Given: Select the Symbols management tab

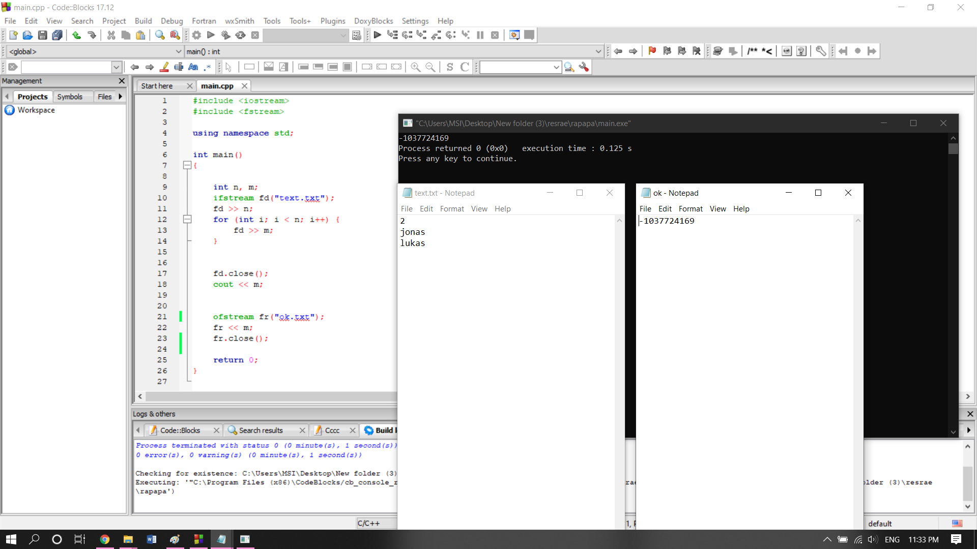Looking at the screenshot, I should coord(70,97).
